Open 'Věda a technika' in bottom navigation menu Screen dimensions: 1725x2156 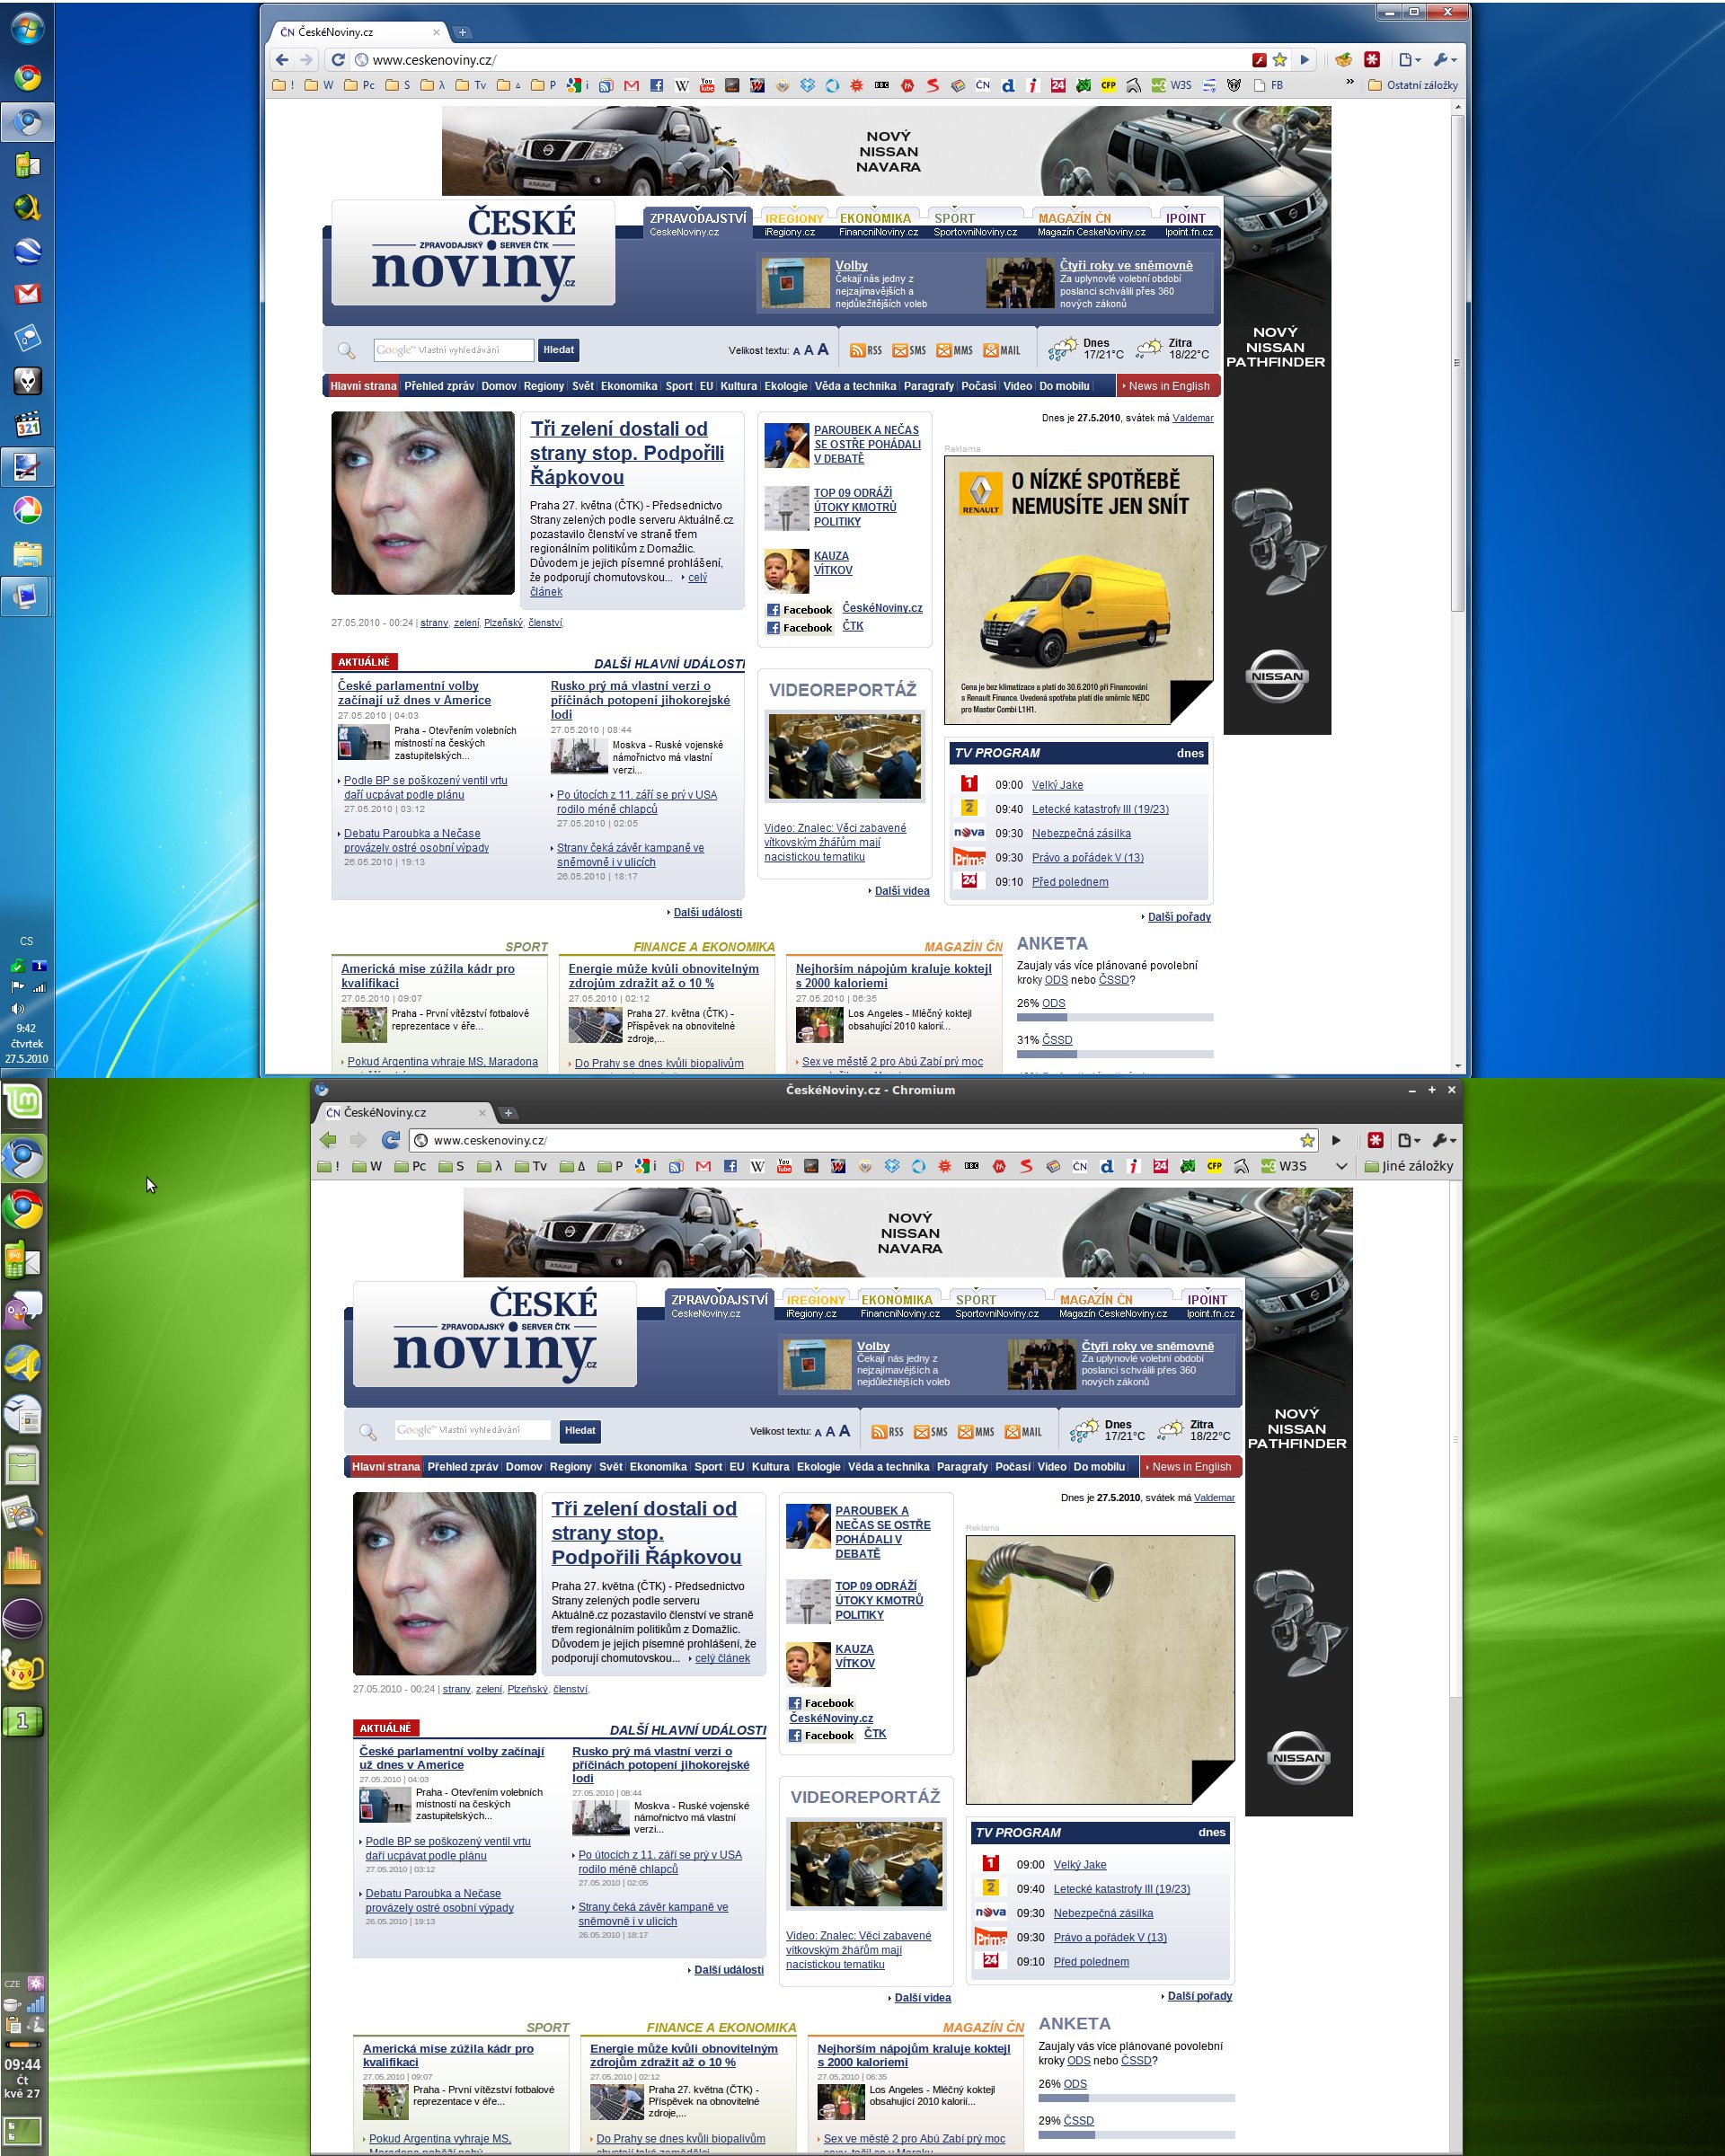[889, 1467]
